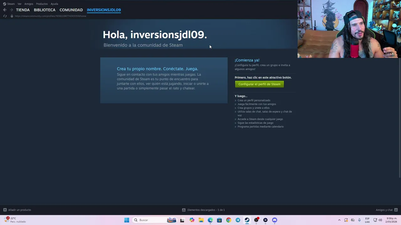Viewport: 401px width, 225px height.
Task: Open the Ayuda menu
Action: [x=55, y=4]
